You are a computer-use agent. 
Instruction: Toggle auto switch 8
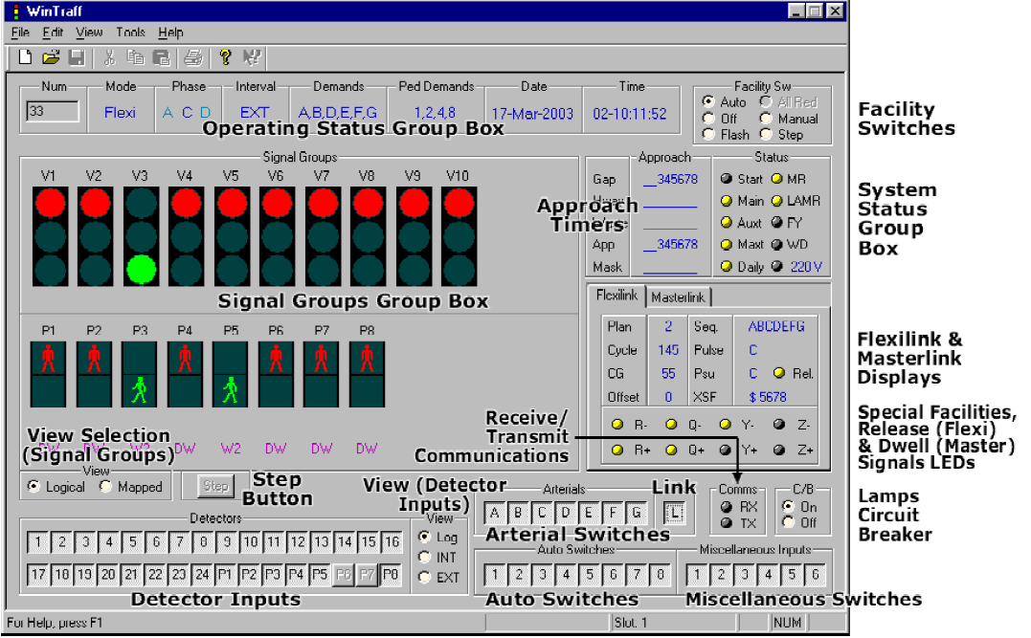coord(661,574)
